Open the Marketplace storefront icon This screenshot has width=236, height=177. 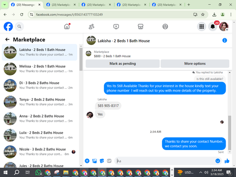(x=141, y=26)
